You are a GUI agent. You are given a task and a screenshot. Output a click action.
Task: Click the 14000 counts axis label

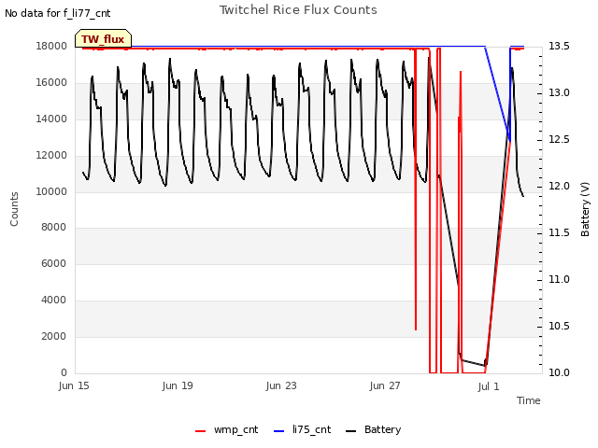pos(51,119)
